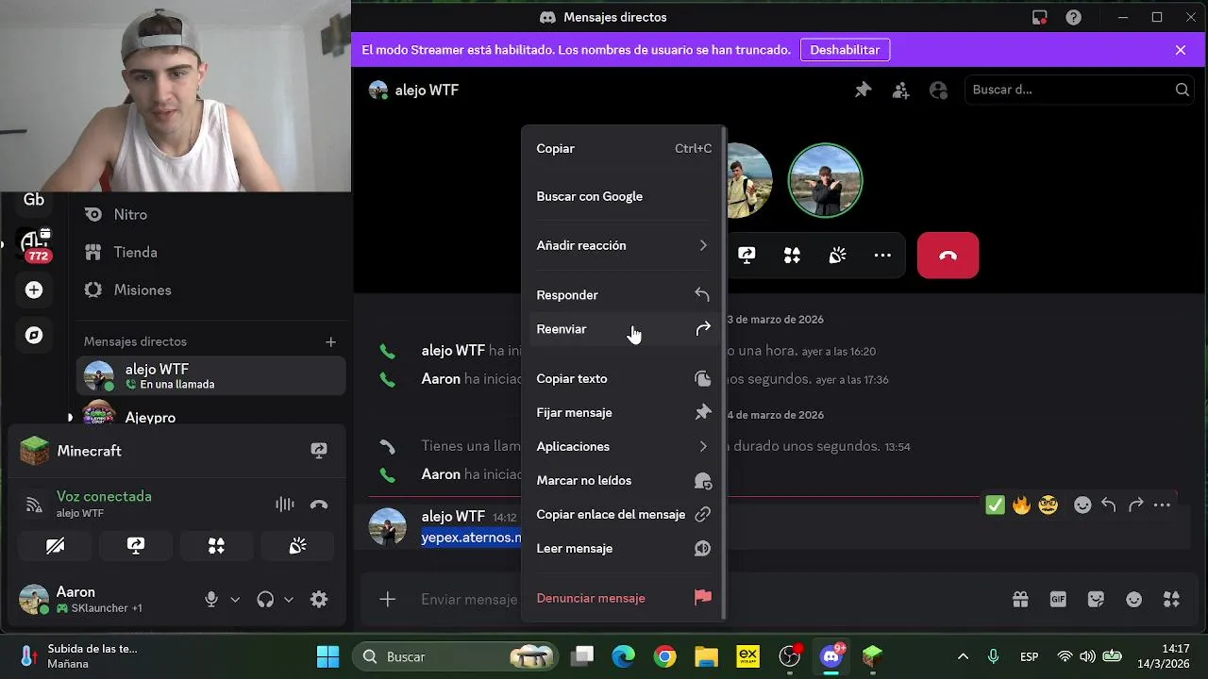Choose Marcar no leídos entry
This screenshot has height=679, width=1208.
(624, 480)
